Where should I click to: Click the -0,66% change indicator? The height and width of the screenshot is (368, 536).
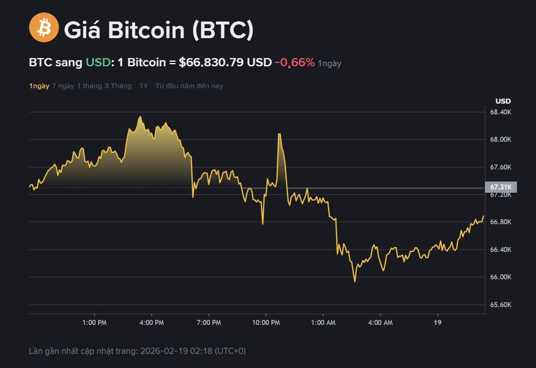[295, 63]
